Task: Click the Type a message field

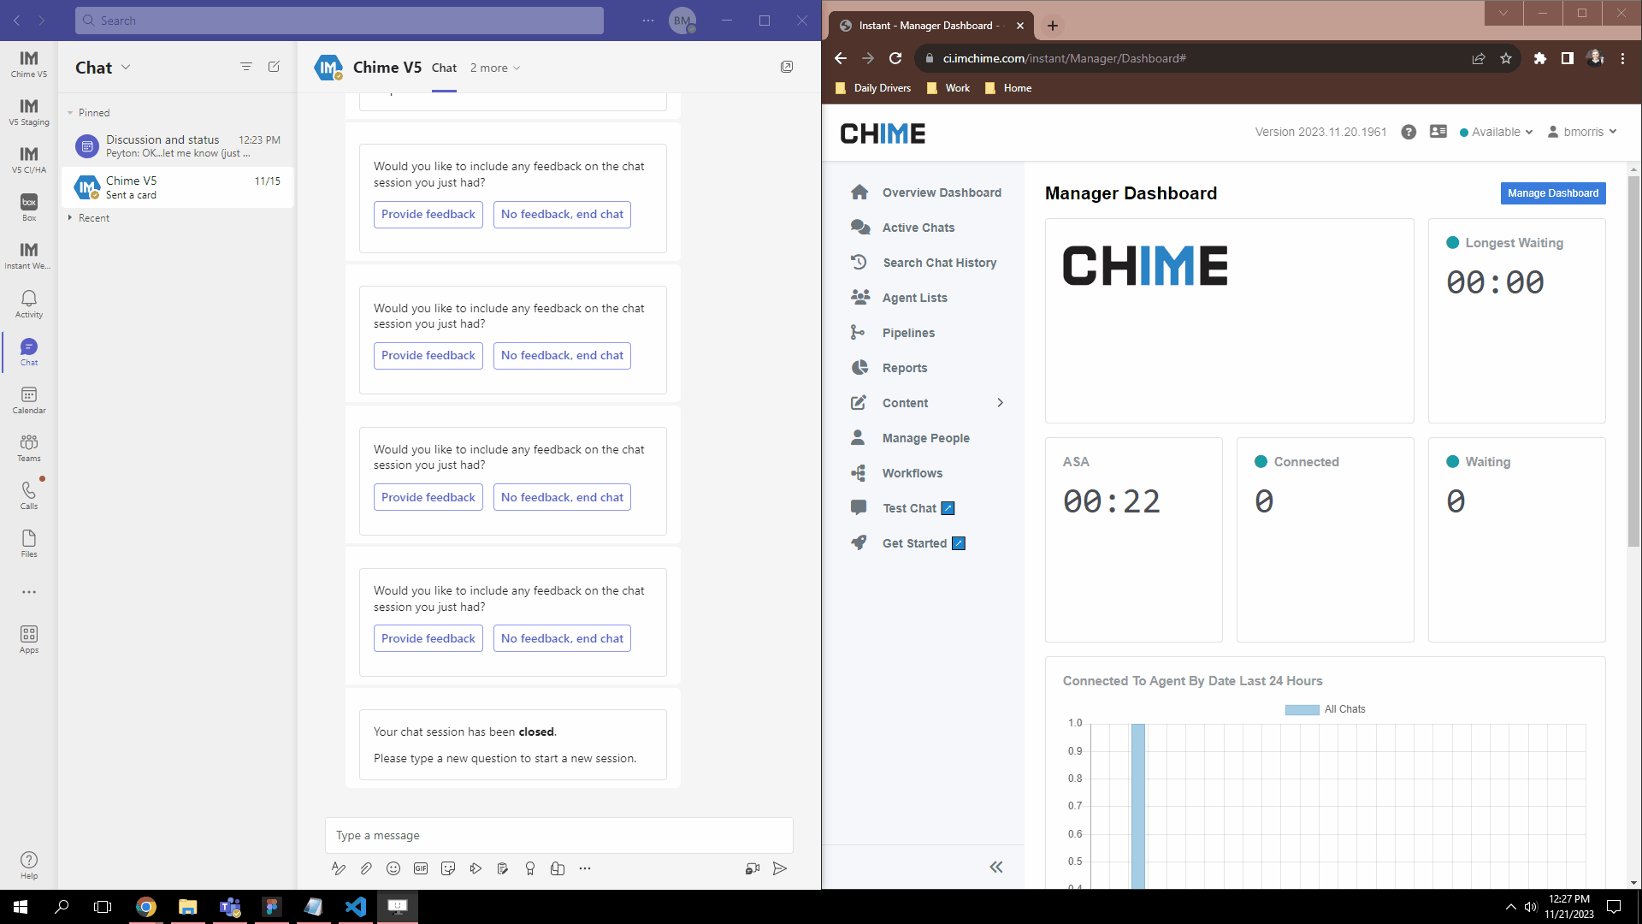Action: 558,835
